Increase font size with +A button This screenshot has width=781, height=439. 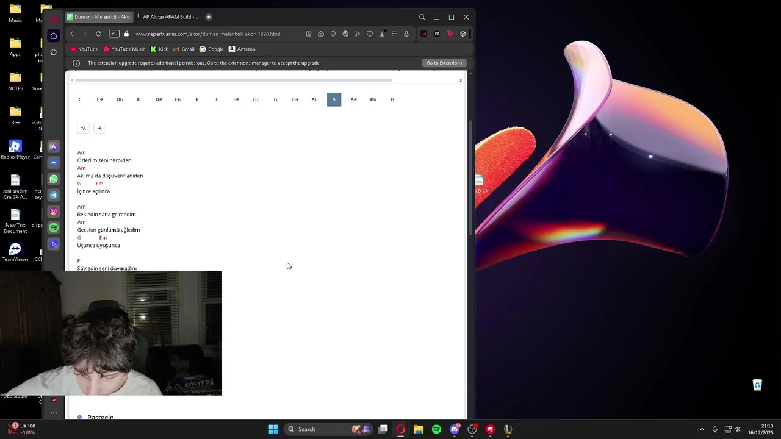pos(84,128)
